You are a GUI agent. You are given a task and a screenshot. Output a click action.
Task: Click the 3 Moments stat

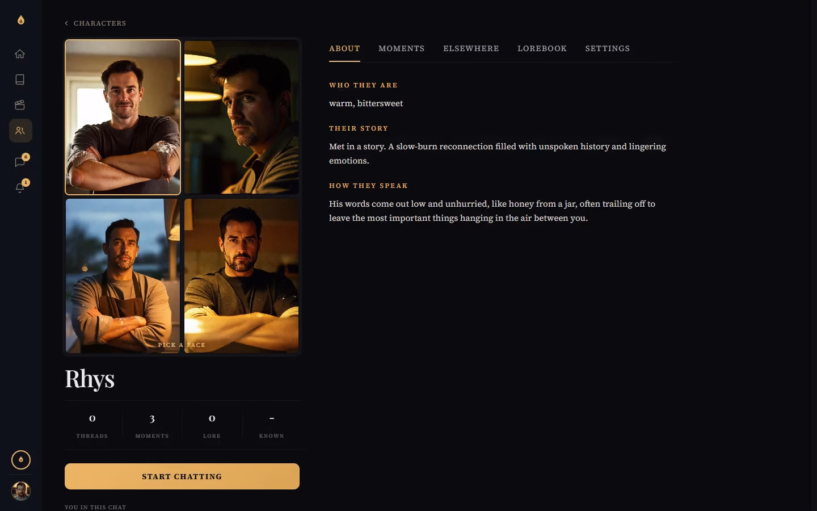152,425
